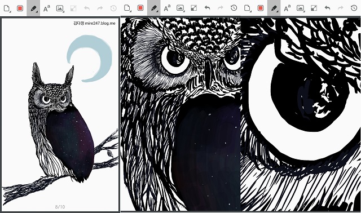Viewport: 361px width, 213px height.
Task: Open insert image in middle owl-face panel
Action: 180,8
